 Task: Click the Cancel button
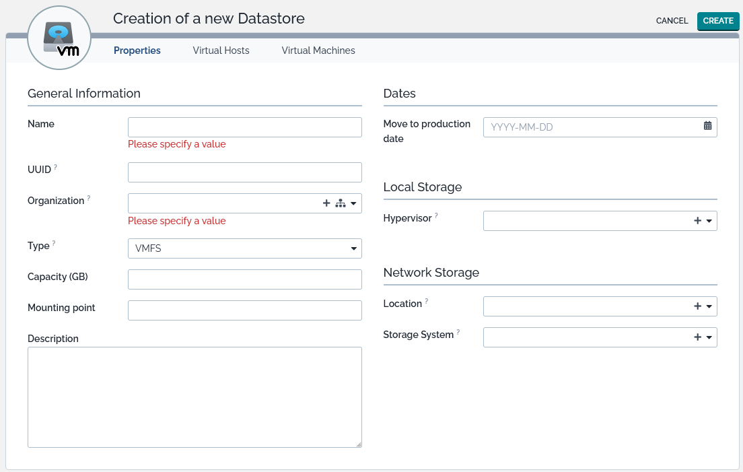click(672, 21)
